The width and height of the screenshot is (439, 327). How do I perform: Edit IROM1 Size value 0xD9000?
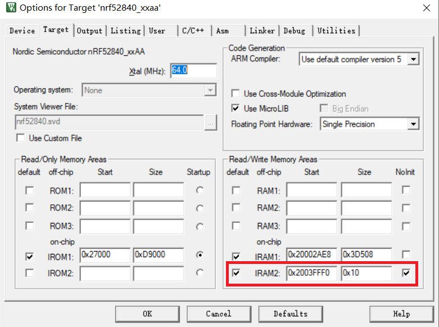coord(159,255)
